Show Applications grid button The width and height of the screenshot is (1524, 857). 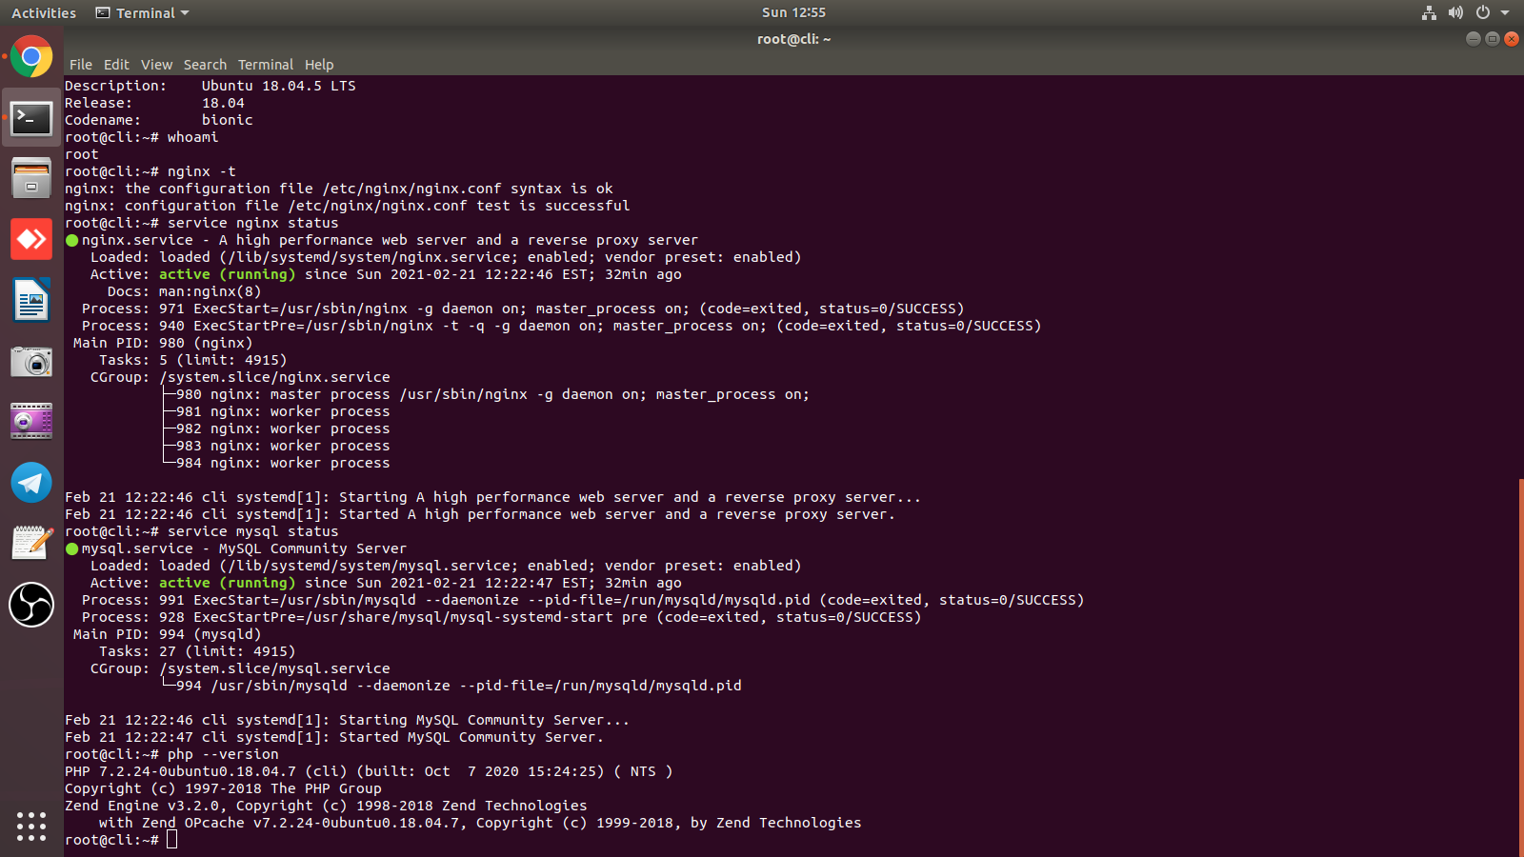[31, 826]
